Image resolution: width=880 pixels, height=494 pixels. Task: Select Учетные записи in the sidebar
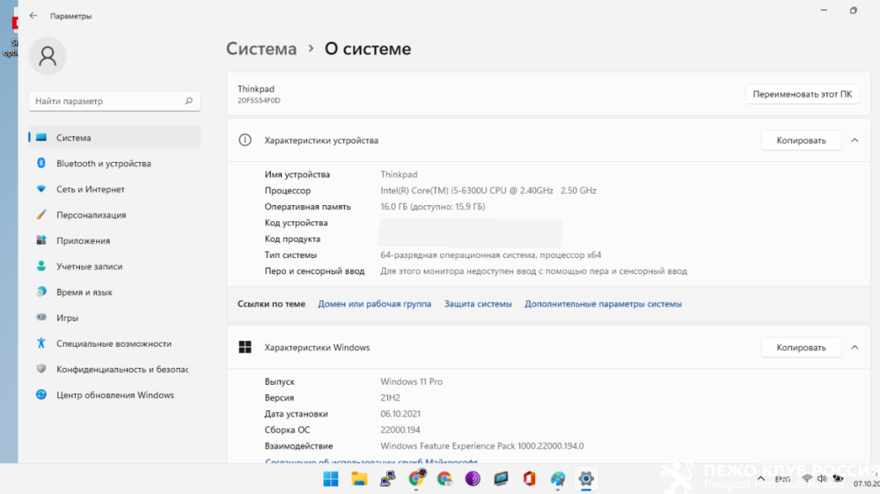(x=89, y=266)
